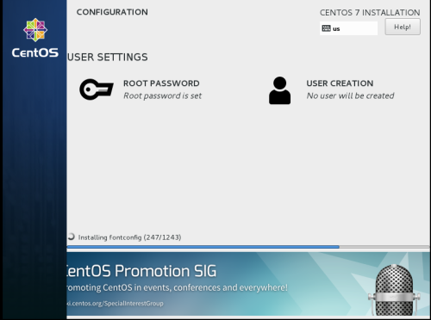Click 'Root password is set' status text
431x320 pixels.
coord(163,95)
